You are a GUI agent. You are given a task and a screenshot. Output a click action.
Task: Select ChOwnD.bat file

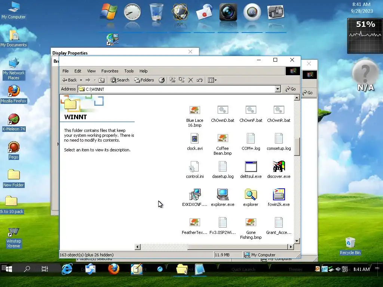pyautogui.click(x=223, y=114)
